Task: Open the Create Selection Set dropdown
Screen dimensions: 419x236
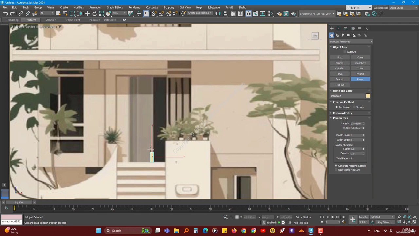Action: tap(200, 13)
